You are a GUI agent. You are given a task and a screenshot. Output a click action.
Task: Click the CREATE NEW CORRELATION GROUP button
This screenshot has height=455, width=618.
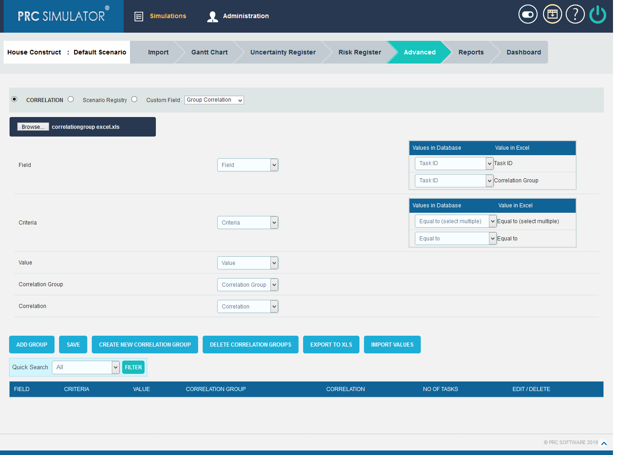click(x=145, y=344)
